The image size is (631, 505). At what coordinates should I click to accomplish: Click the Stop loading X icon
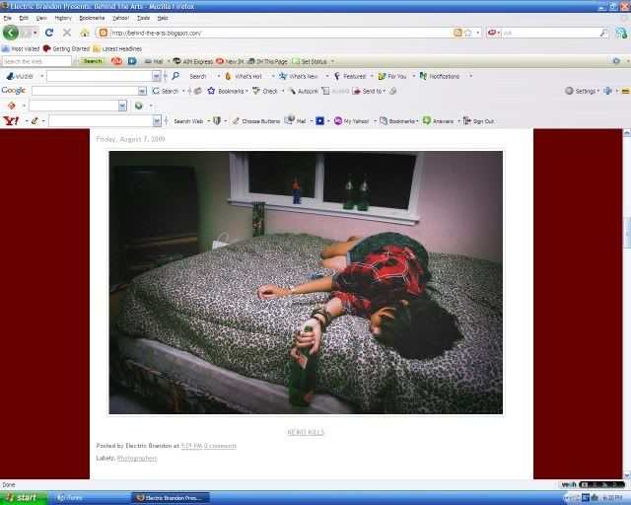(67, 33)
